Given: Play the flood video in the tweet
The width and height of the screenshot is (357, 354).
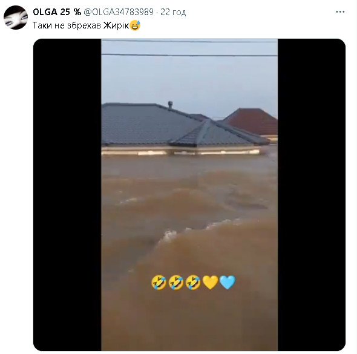Looking at the screenshot, I should (x=189, y=195).
